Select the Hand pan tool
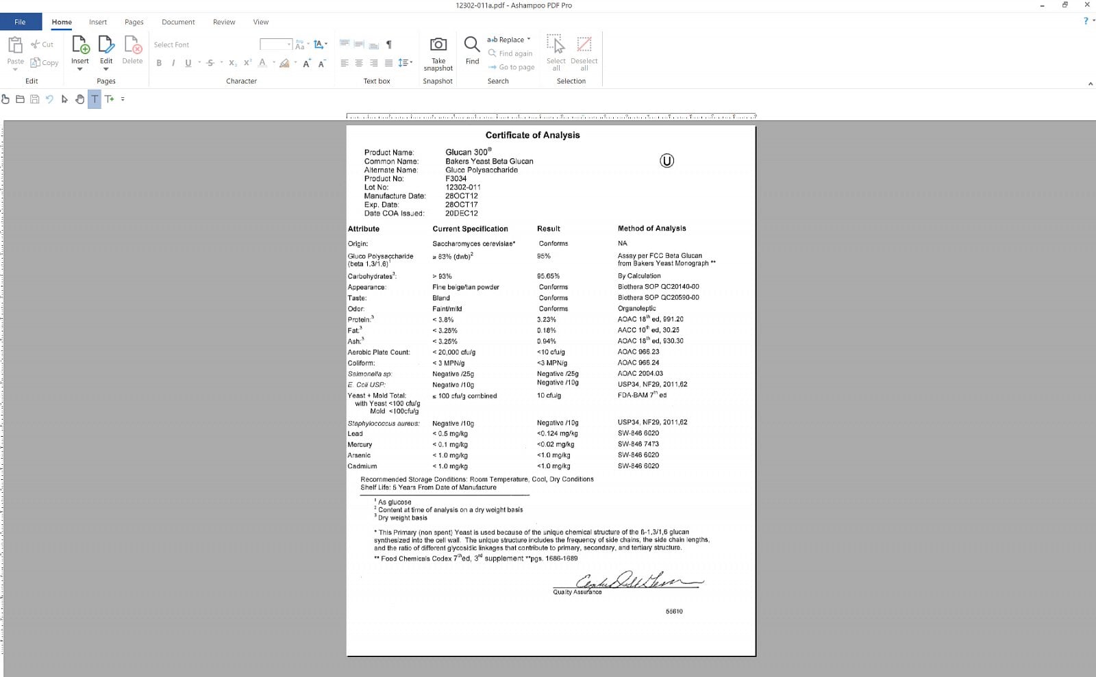 (79, 99)
